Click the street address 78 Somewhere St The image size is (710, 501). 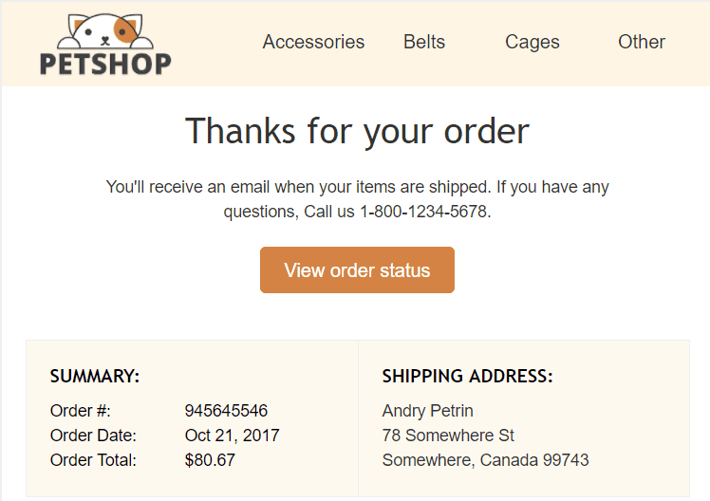[x=448, y=436]
